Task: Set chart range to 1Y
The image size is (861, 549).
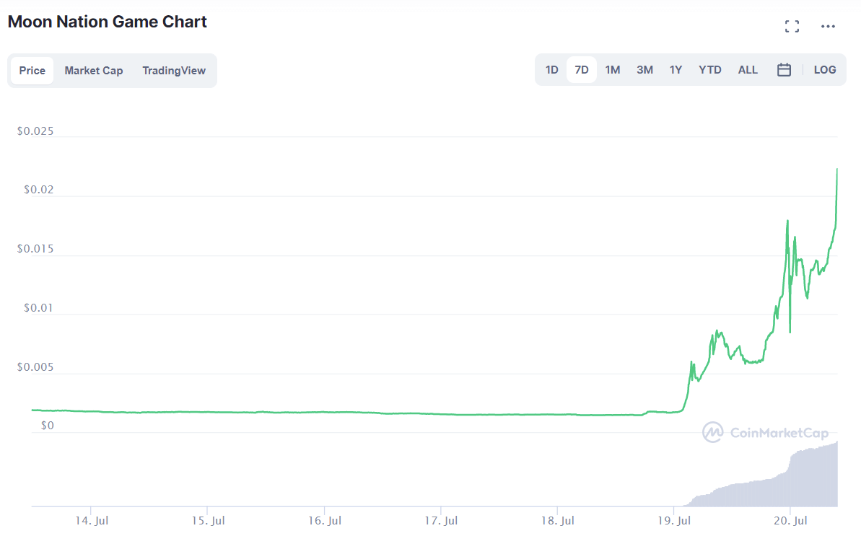Action: 676,70
